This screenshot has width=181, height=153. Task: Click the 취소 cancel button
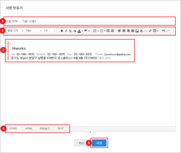81,143
